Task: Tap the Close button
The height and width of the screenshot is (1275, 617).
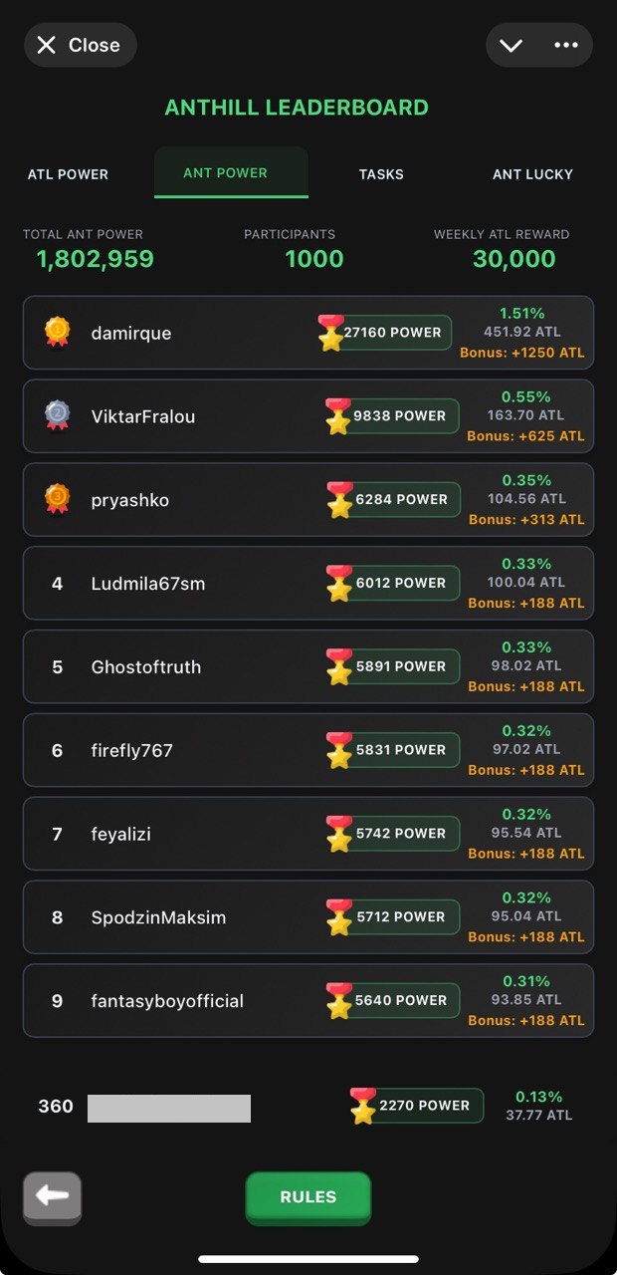Action: (x=80, y=45)
